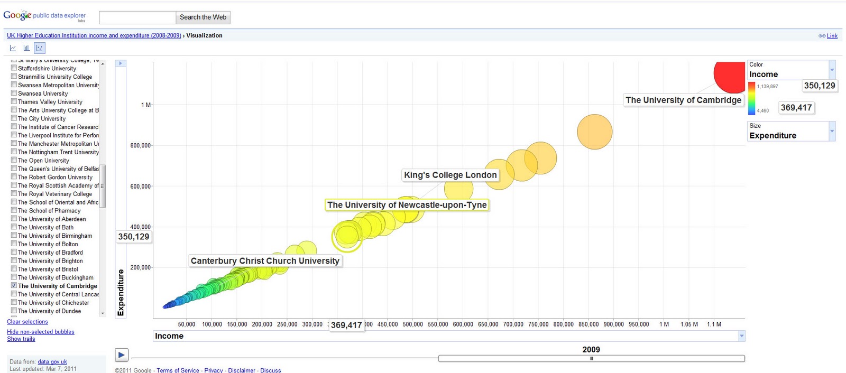Open the X-axis Income dropdown arrow
846x373 pixels.
742,336
